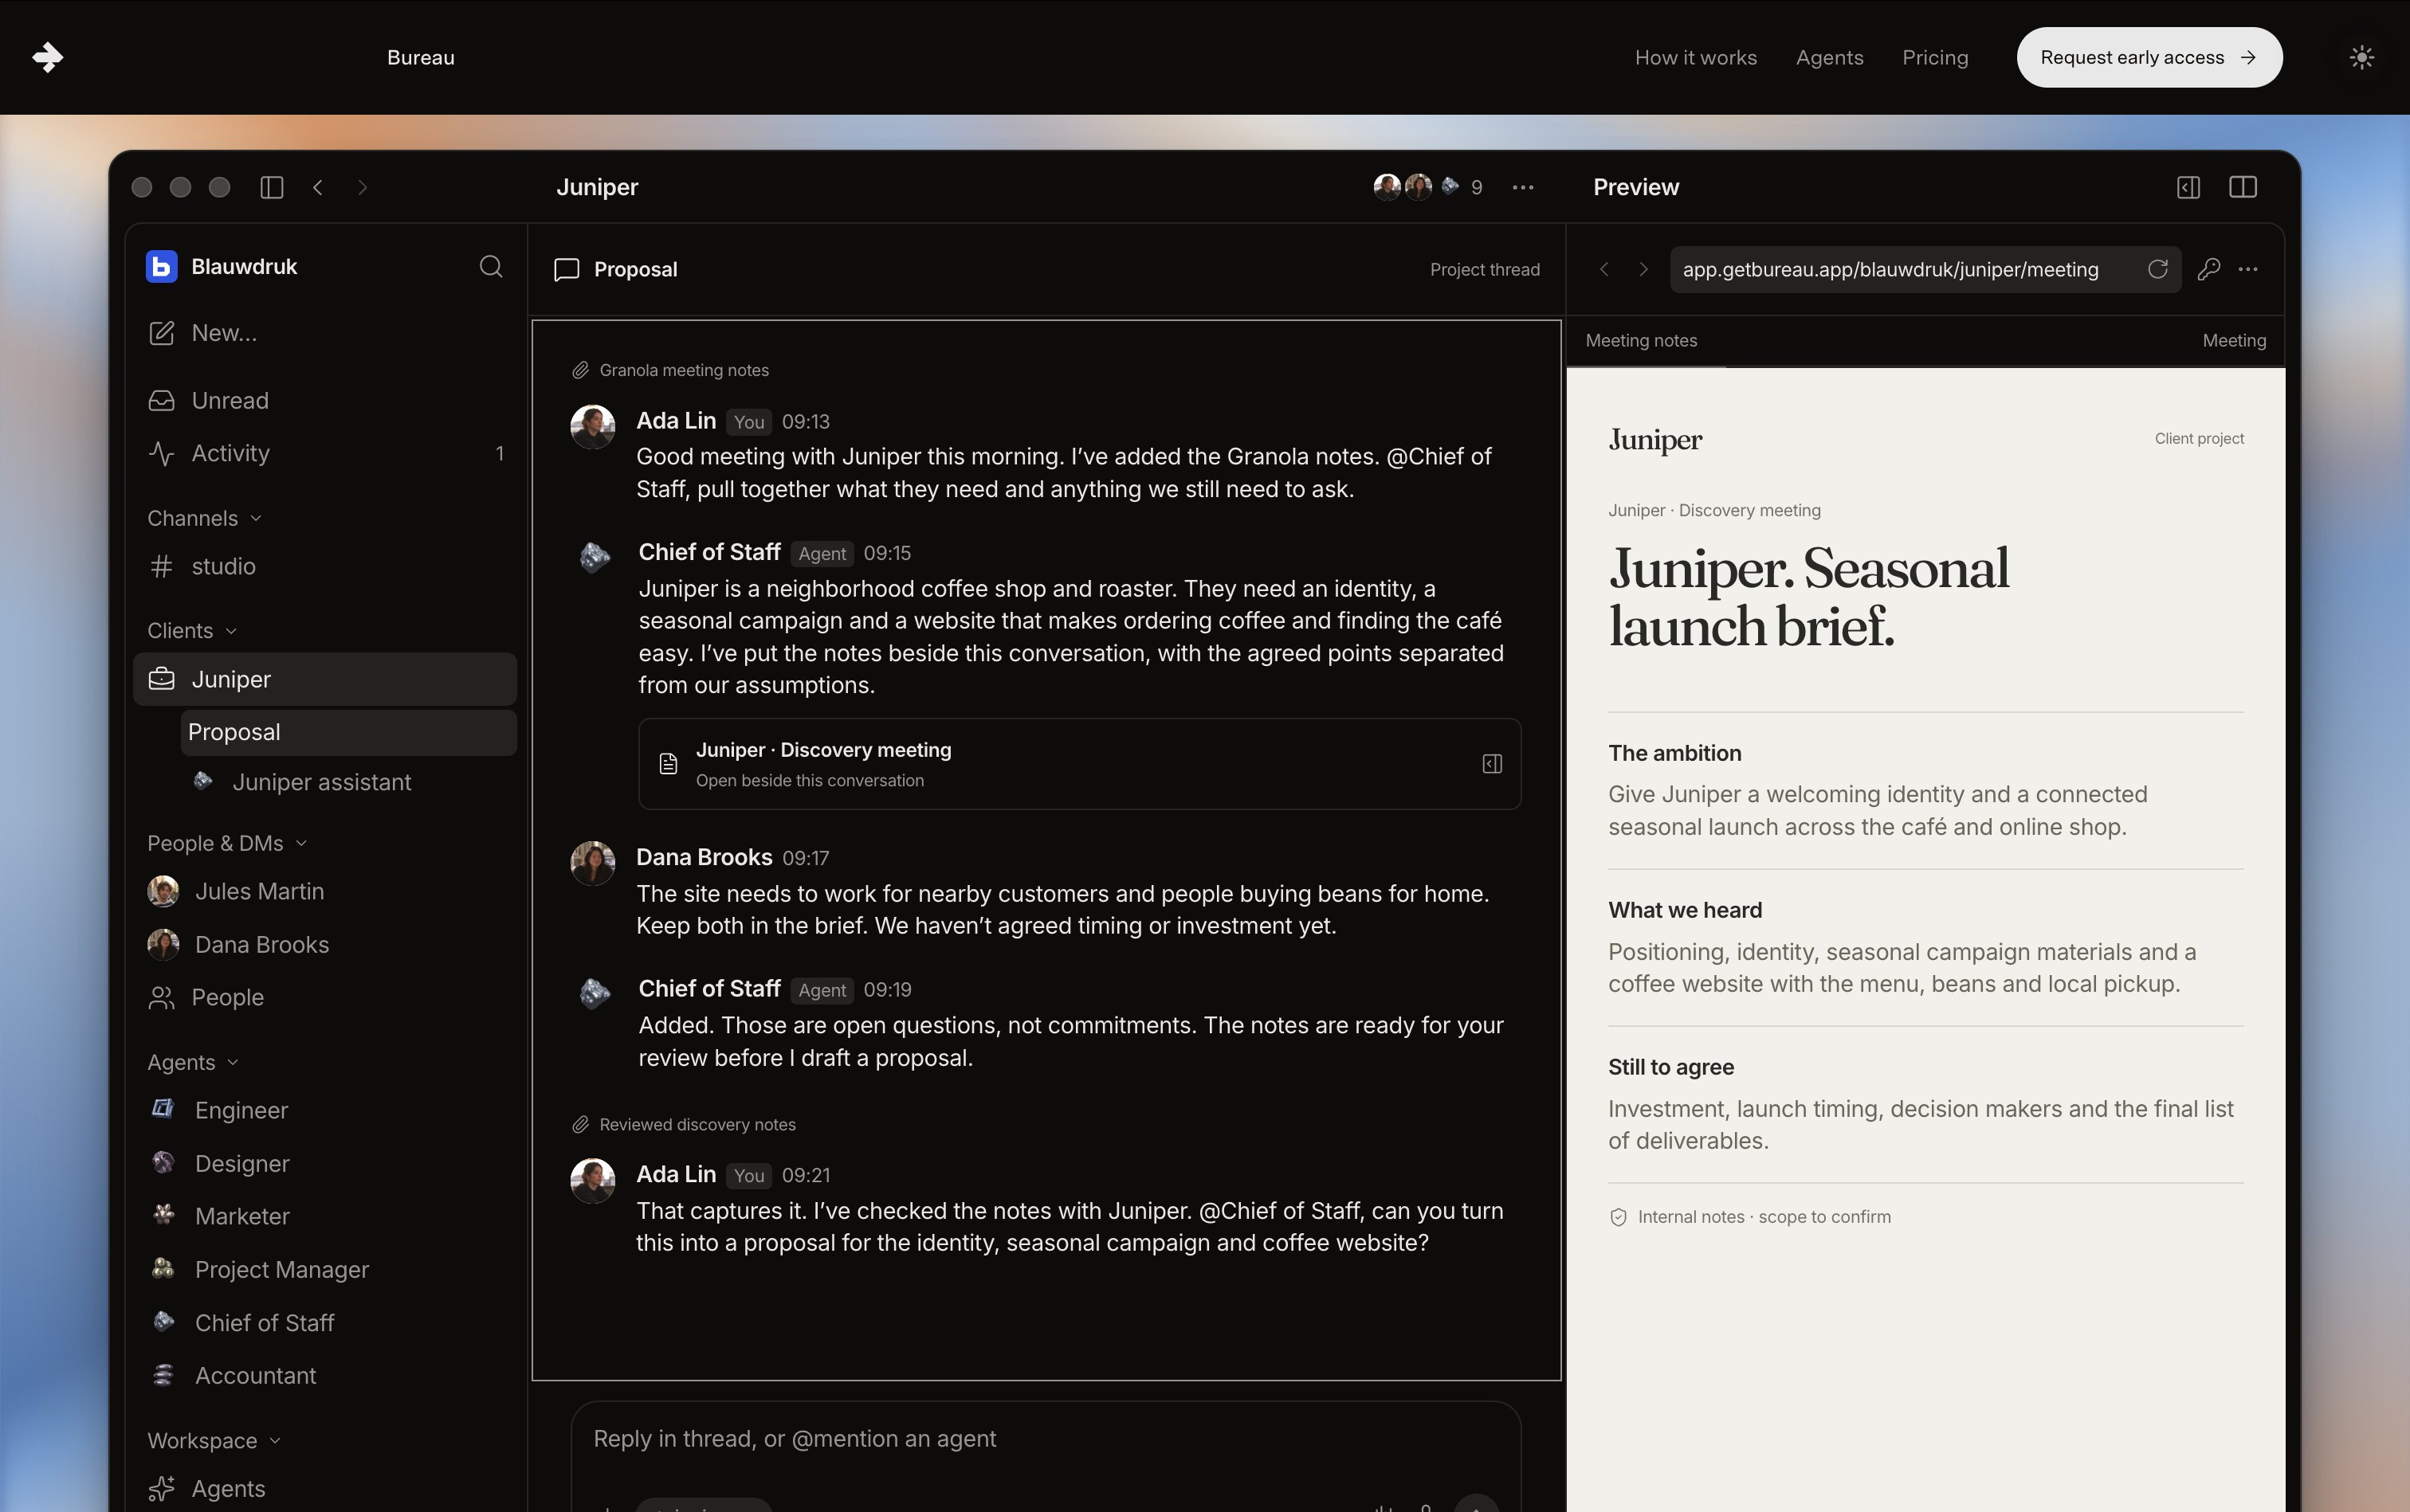2410x1512 pixels.
Task: Collapse the Preview pane with left-panel icon
Action: click(x=2188, y=187)
